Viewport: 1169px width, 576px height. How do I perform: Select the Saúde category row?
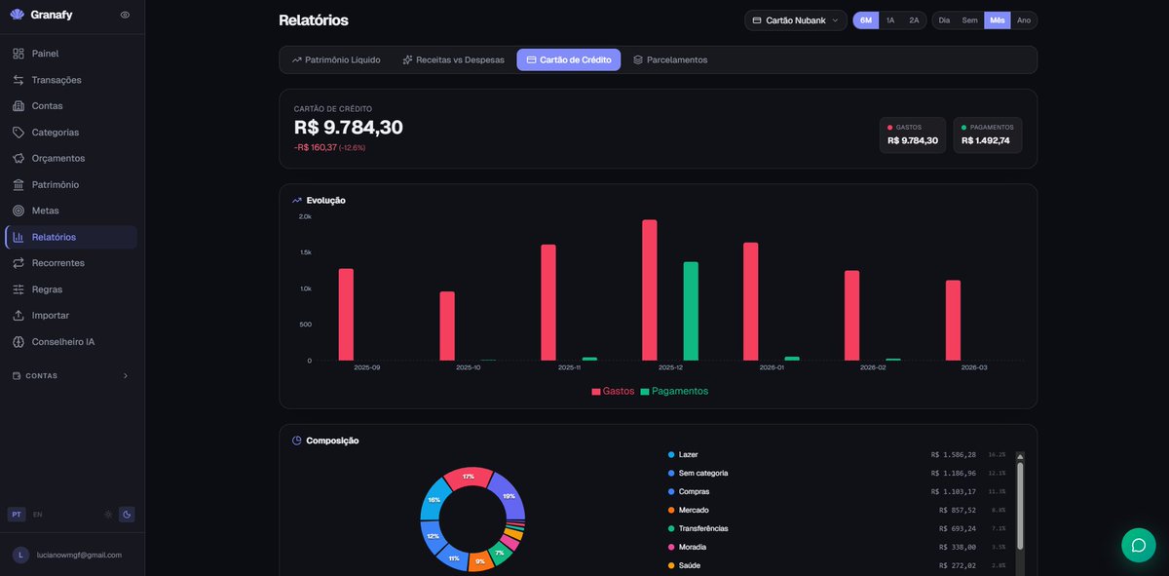(x=836, y=565)
